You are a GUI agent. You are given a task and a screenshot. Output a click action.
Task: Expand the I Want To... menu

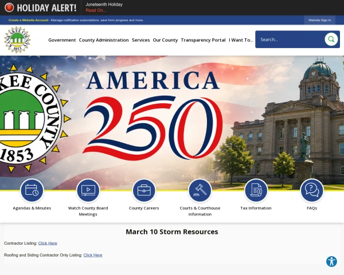[241, 40]
